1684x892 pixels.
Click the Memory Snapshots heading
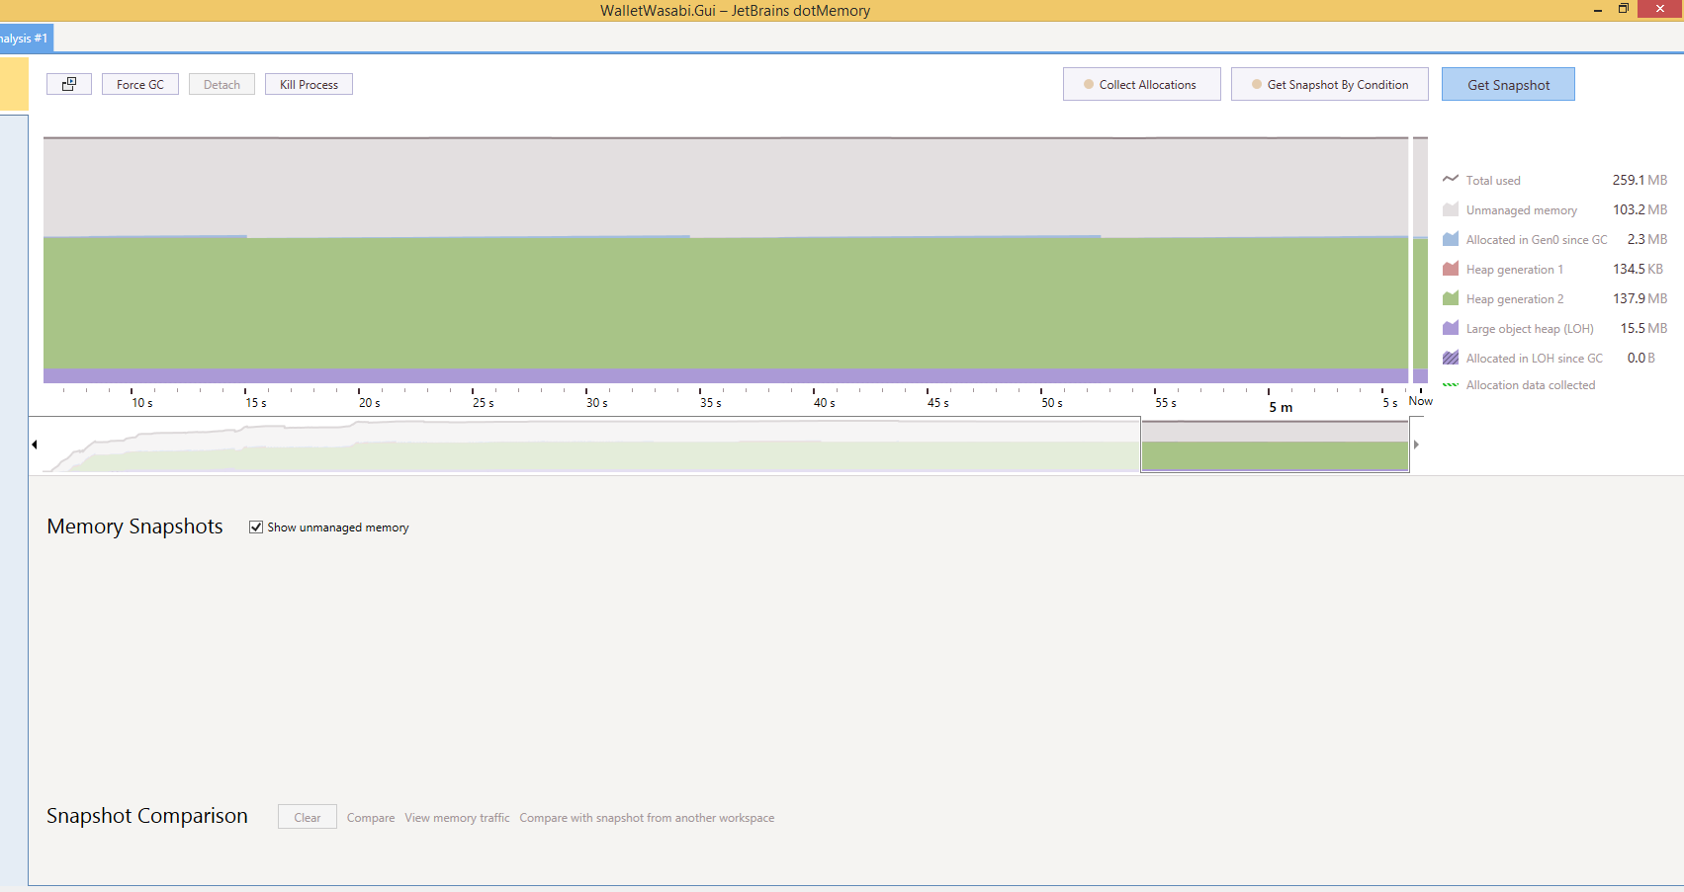(x=135, y=527)
